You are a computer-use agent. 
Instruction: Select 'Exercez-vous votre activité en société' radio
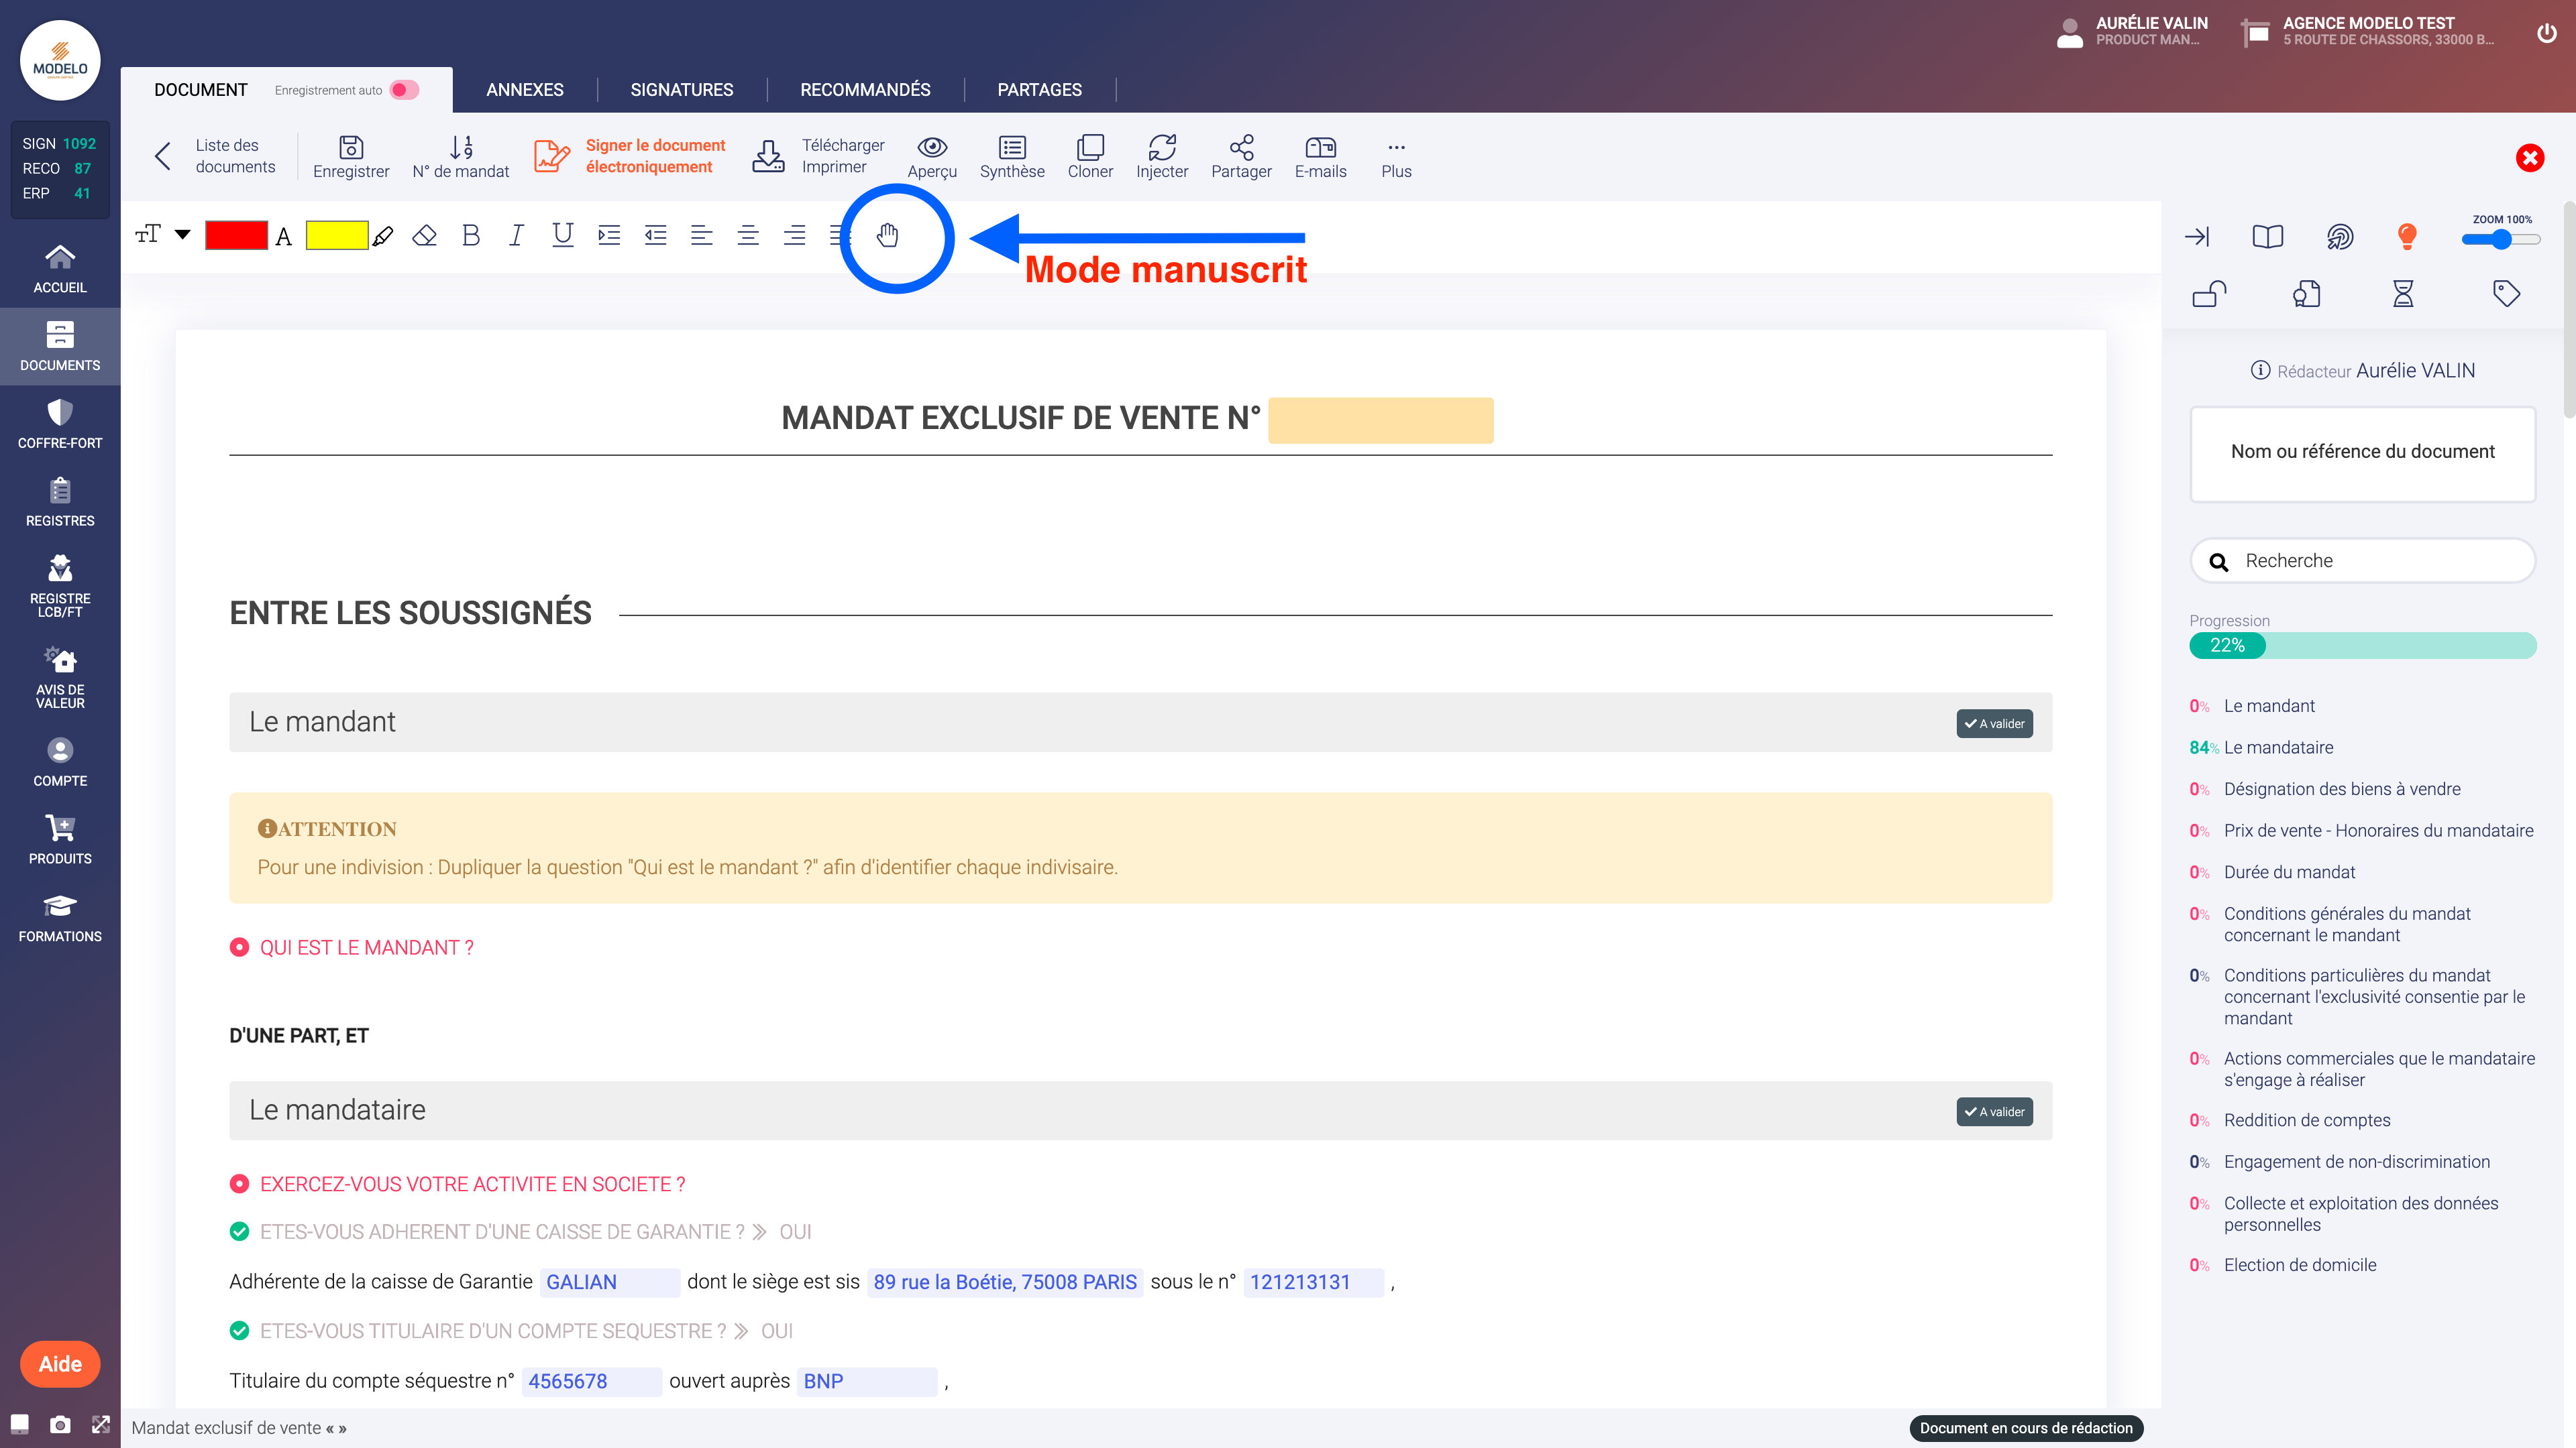239,1184
